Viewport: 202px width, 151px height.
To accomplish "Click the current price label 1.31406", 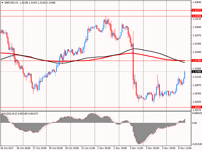I will [197, 72].
